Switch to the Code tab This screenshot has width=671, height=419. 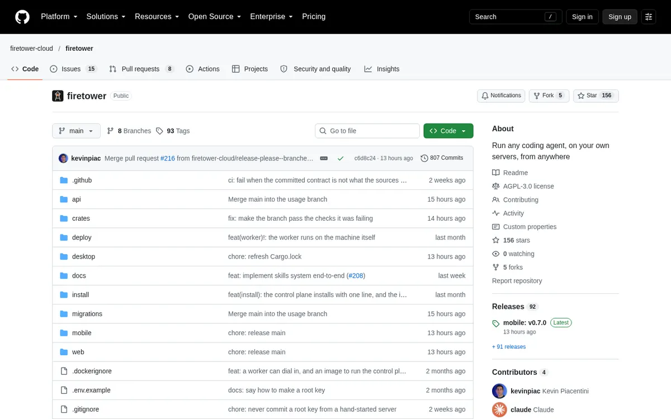pyautogui.click(x=25, y=69)
